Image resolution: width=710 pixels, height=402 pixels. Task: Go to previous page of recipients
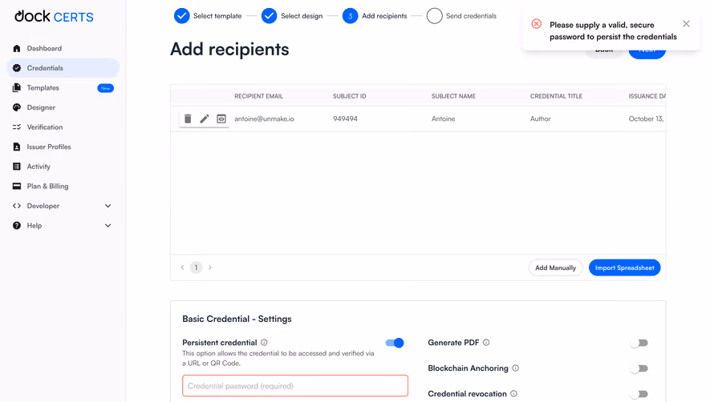coord(182,267)
